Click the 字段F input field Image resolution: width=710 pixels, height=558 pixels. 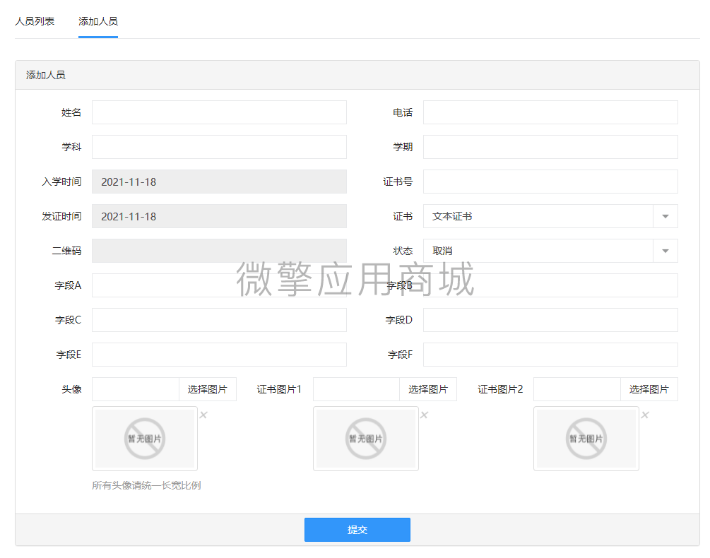(550, 355)
